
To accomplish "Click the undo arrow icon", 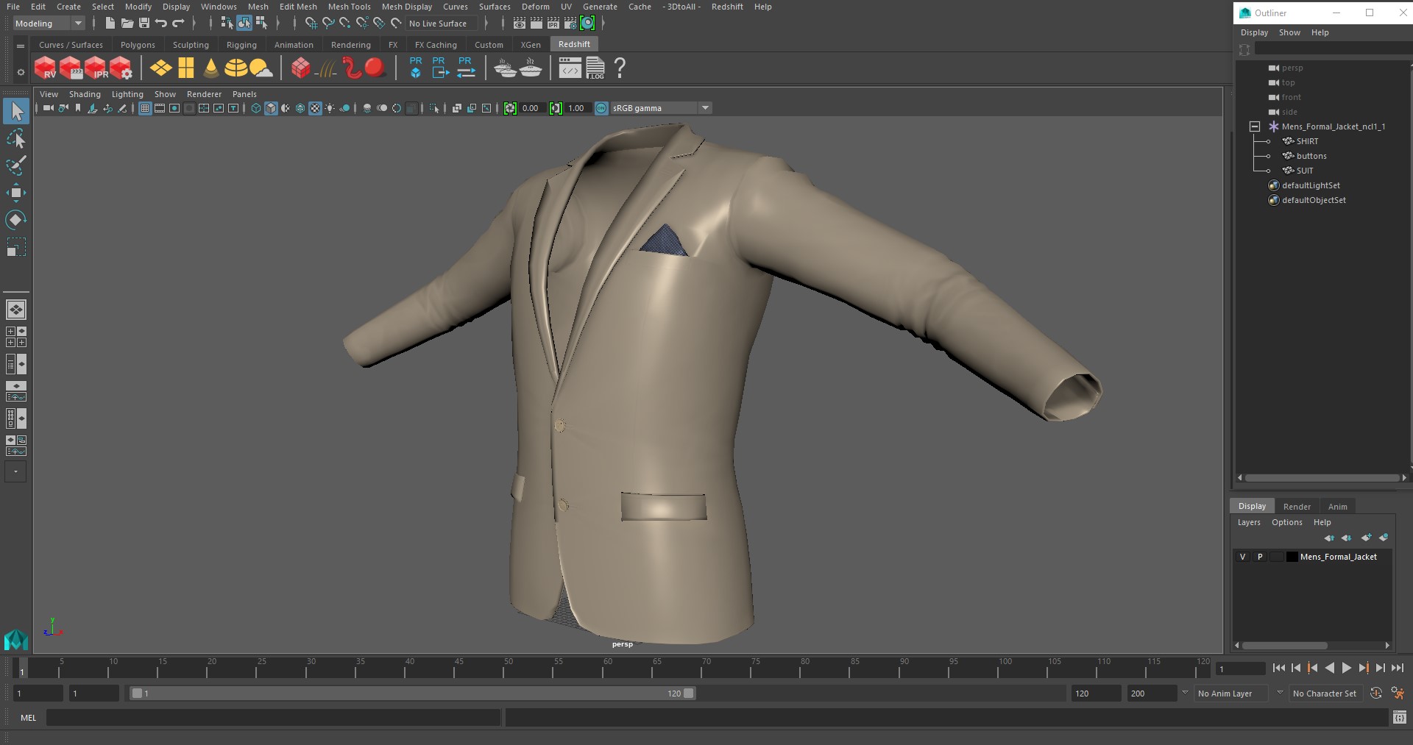I will point(161,24).
